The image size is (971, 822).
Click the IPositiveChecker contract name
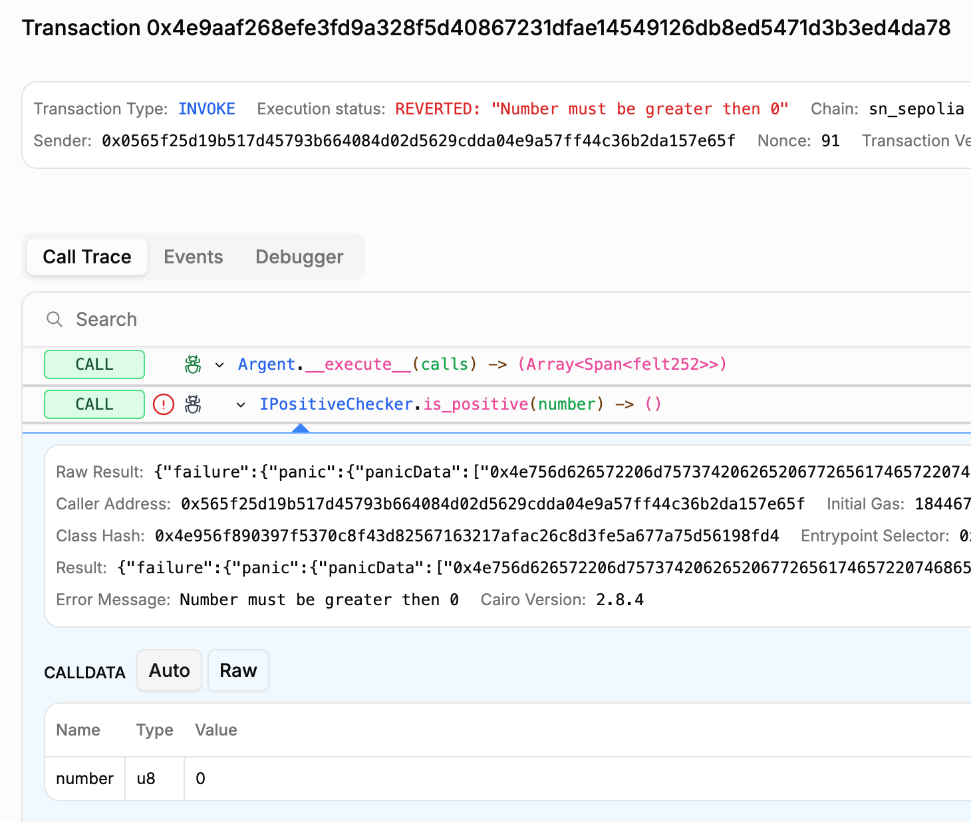[336, 404]
